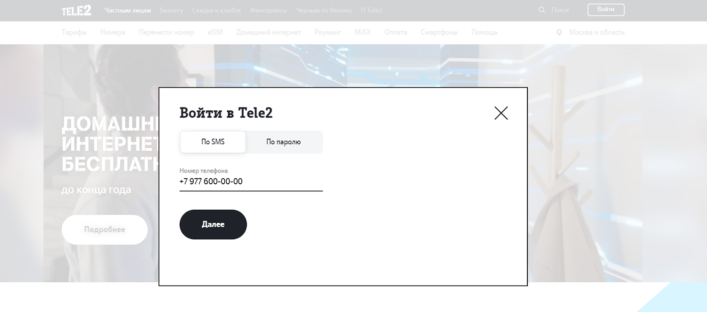This screenshot has width=707, height=312.
Task: Open the О Tele2 page
Action: tap(371, 10)
